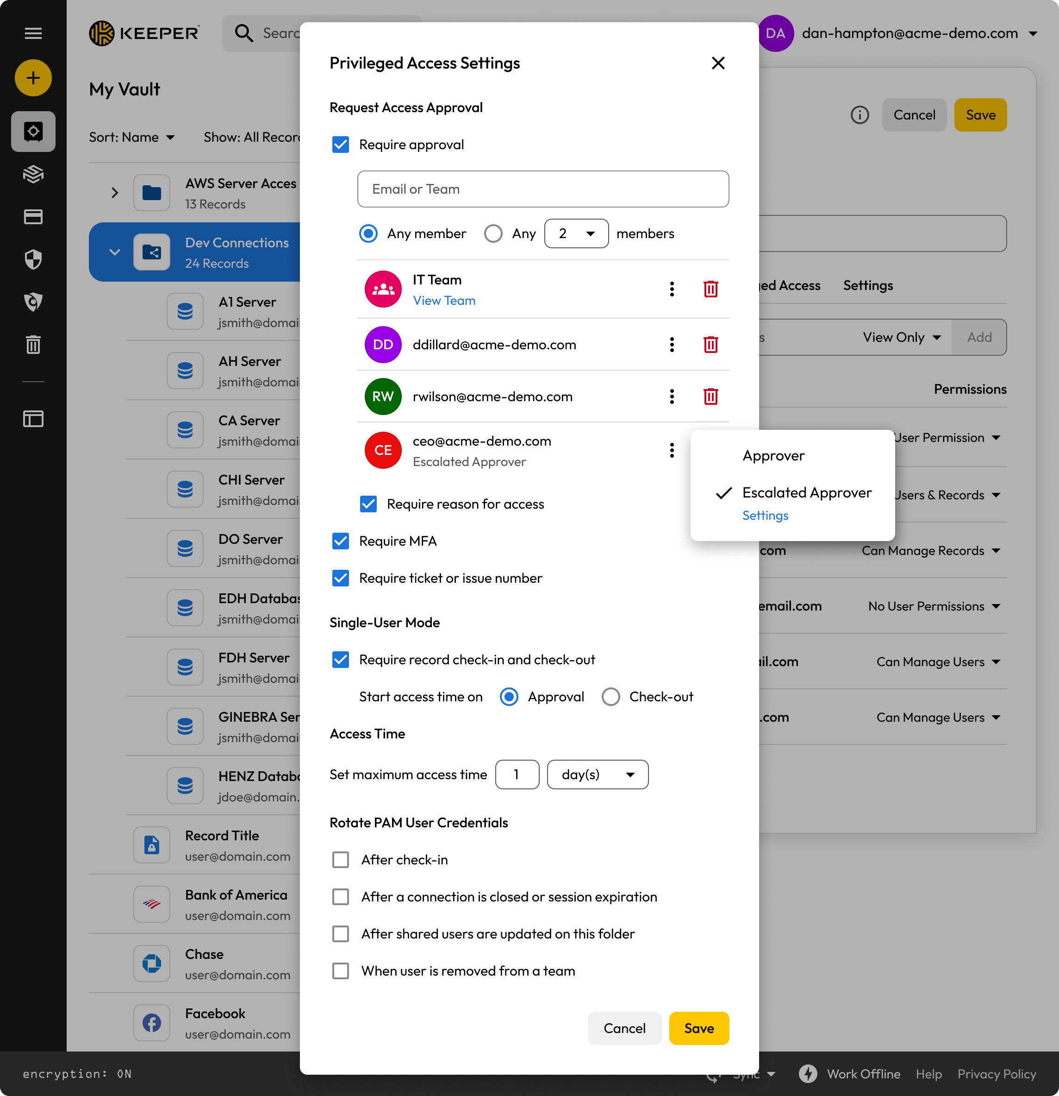1059x1096 pixels.
Task: Open the hamburger menu
Action: coord(33,33)
